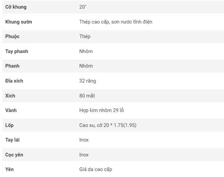Select the "Inox" value beside Cọc yên
Image resolution: width=224 pixels, height=177 pixels.
coord(84,155)
